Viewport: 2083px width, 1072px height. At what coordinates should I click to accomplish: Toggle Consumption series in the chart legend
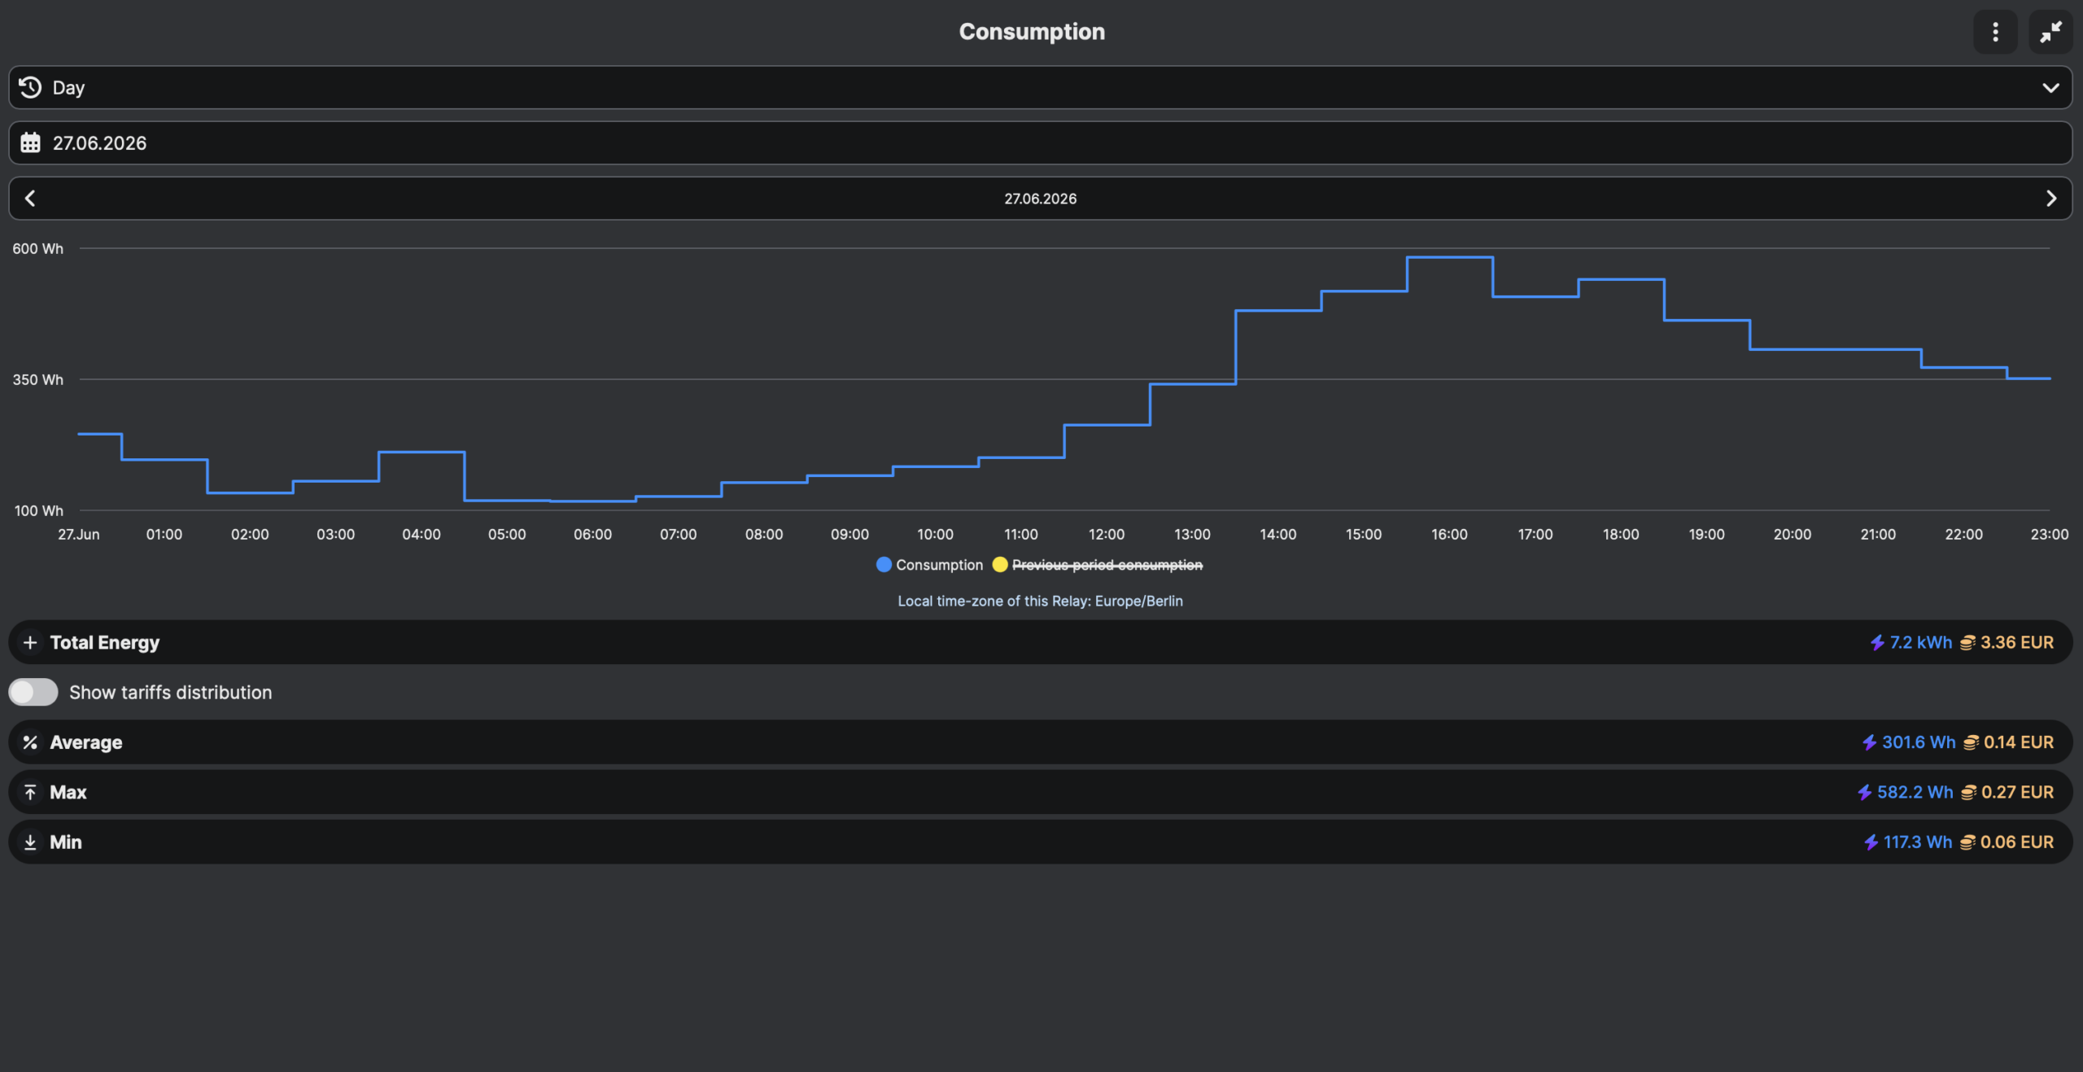929,565
